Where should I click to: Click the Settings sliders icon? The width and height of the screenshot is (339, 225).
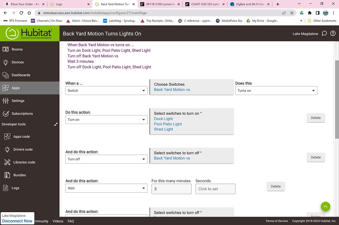6,101
